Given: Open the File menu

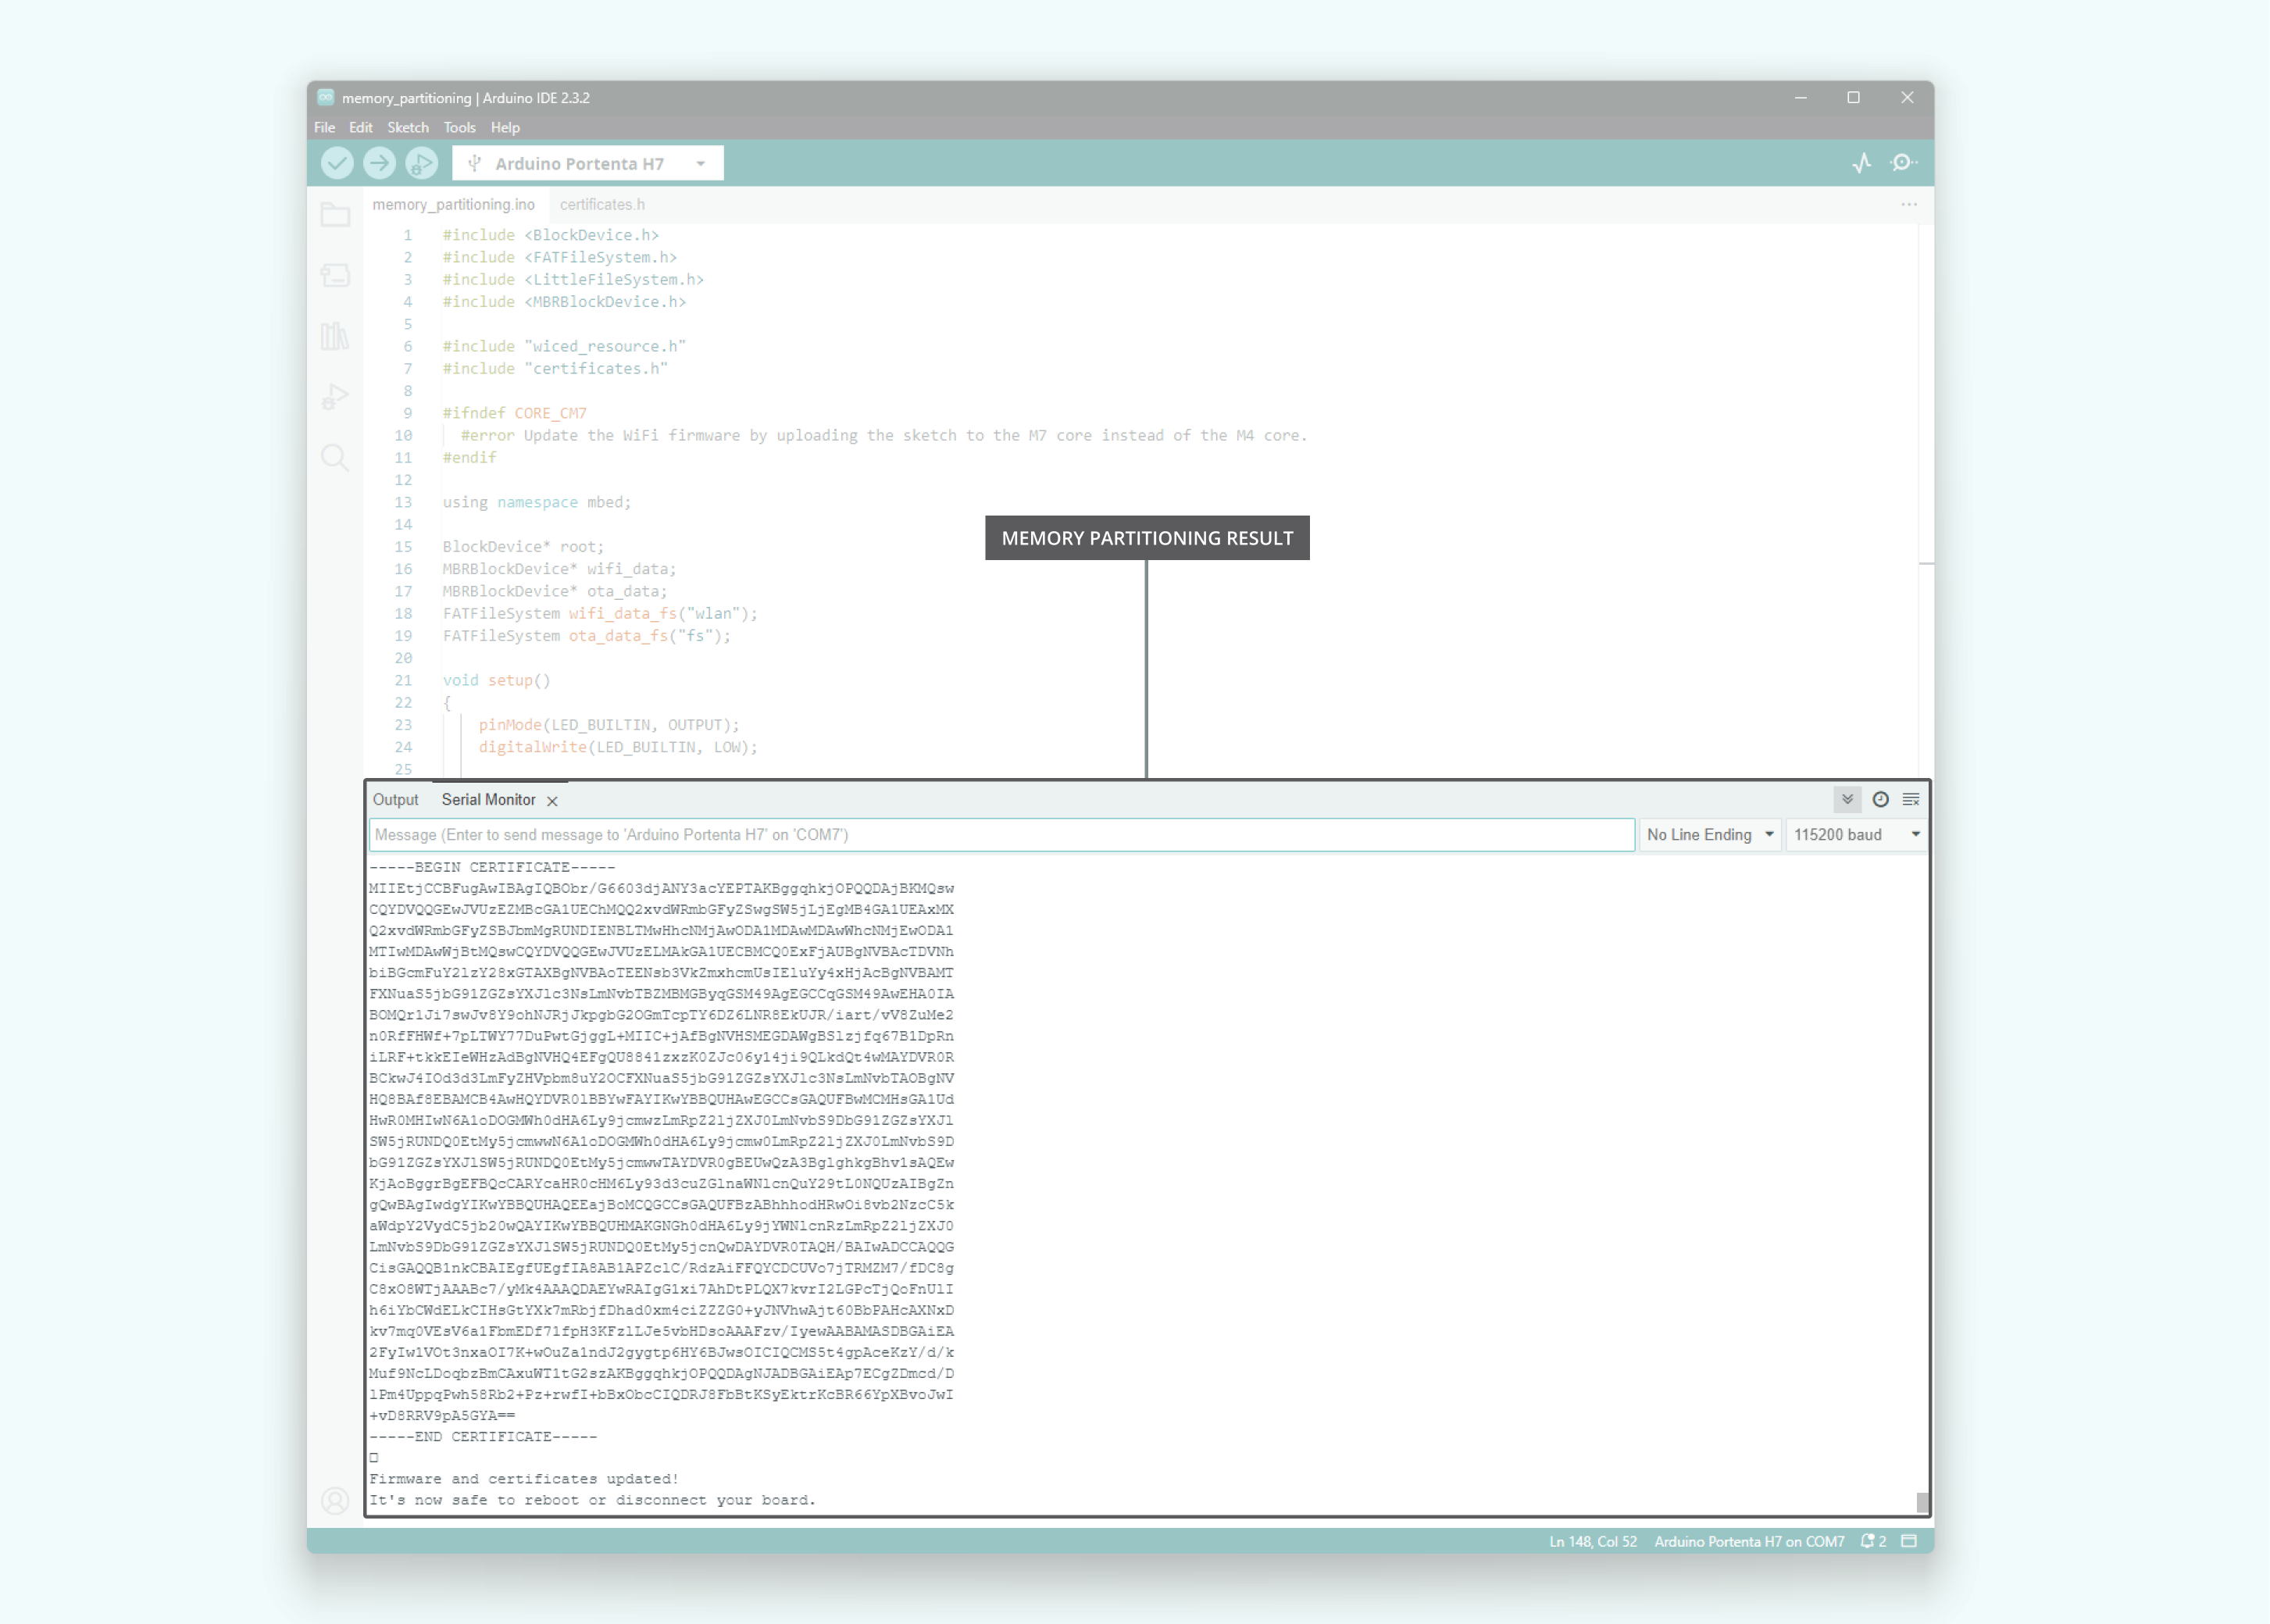Looking at the screenshot, I should (324, 127).
